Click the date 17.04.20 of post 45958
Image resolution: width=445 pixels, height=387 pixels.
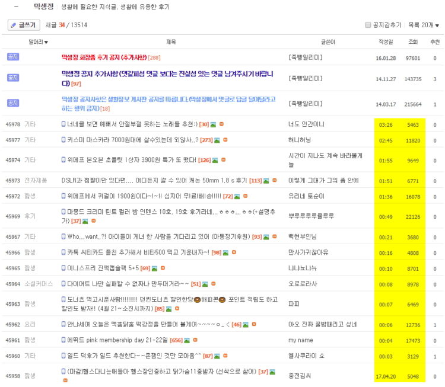pos(386,376)
